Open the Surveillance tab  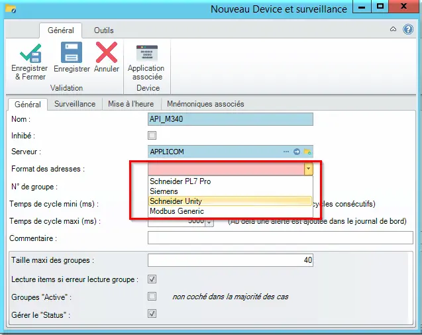pos(75,104)
